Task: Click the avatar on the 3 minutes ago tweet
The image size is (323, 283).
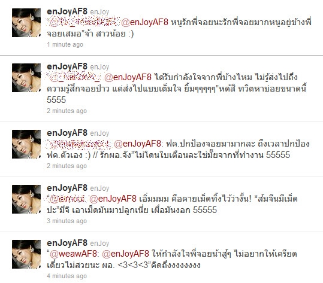Action: coord(26,199)
